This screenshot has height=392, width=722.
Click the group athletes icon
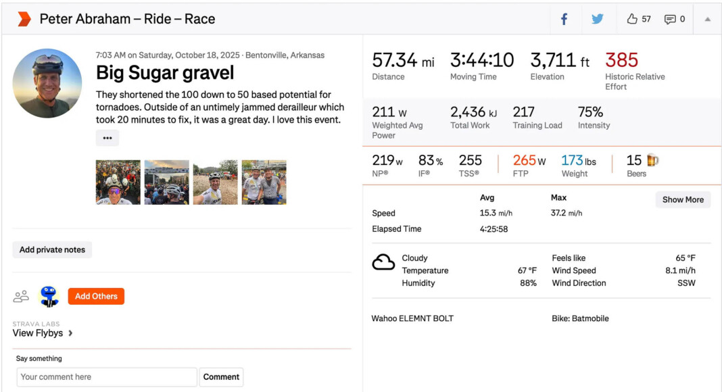coord(22,296)
